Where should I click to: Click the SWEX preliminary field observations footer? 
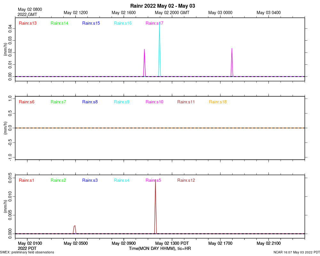27,252
